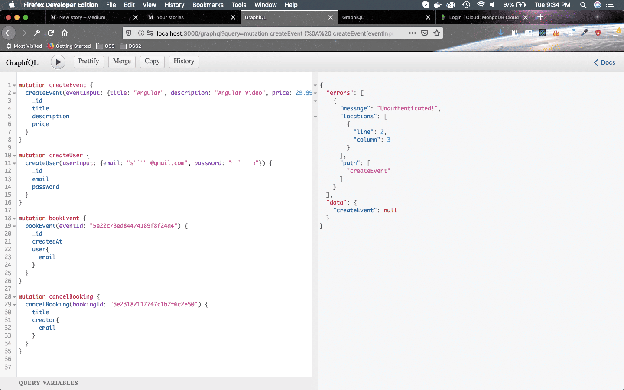
Task: Close the 'Your stories' tab
Action: pyautogui.click(x=233, y=17)
